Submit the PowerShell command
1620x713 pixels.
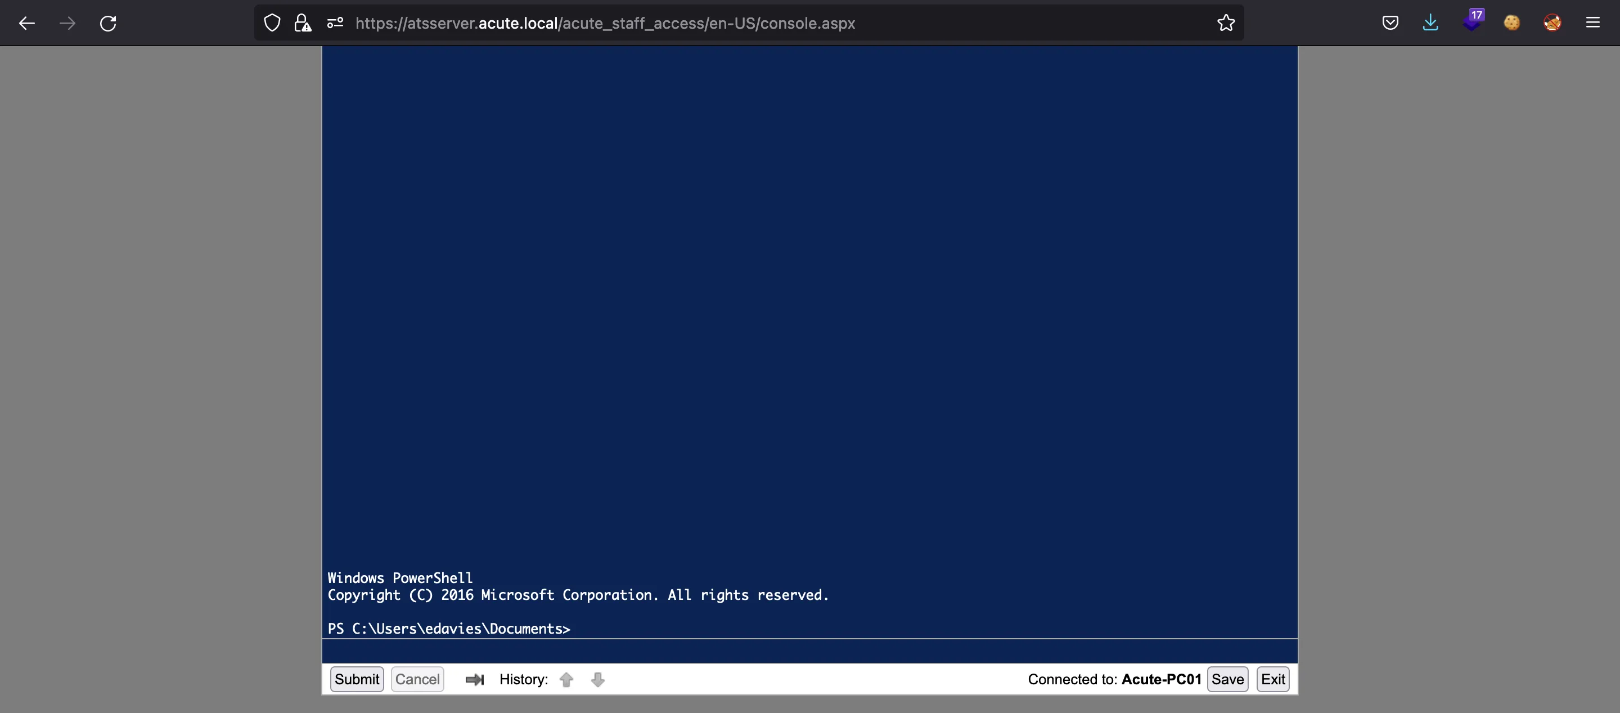click(x=357, y=680)
